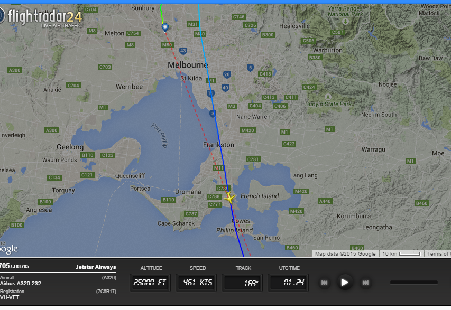Click the Jetstar Airways airline name

coord(96,267)
